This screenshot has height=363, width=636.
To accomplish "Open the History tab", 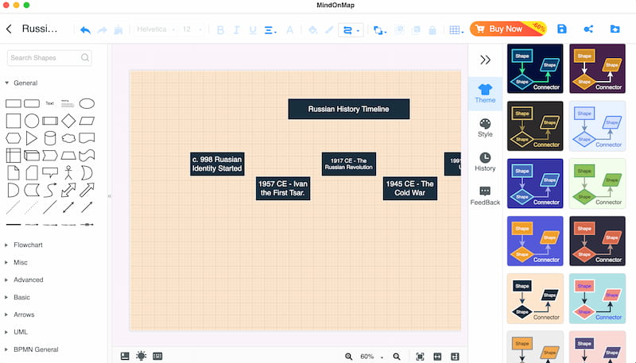I will pos(485,162).
